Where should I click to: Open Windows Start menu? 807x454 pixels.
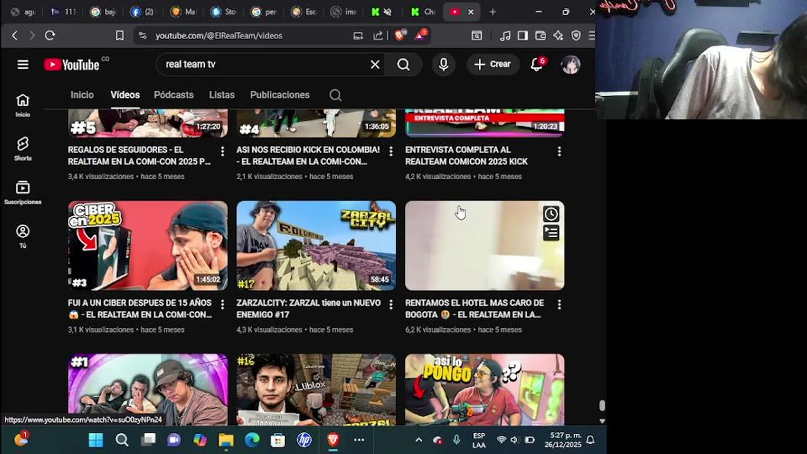coord(95,439)
